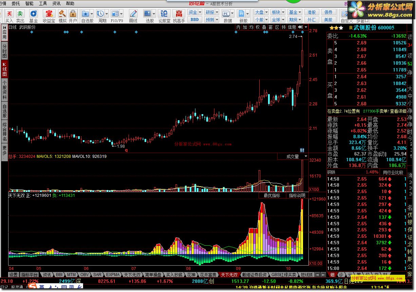The width and height of the screenshot is (416, 292).
Task: Switch to the MTM indicator tab
Action: (x=71, y=274)
